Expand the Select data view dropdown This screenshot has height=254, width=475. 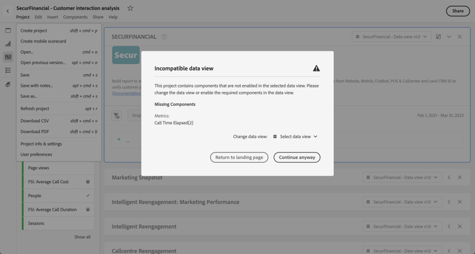coord(295,137)
